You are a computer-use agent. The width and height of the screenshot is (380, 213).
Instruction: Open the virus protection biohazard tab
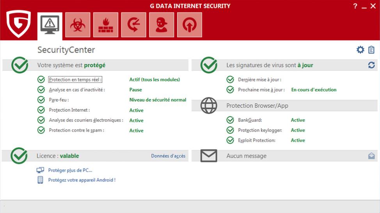(78, 25)
